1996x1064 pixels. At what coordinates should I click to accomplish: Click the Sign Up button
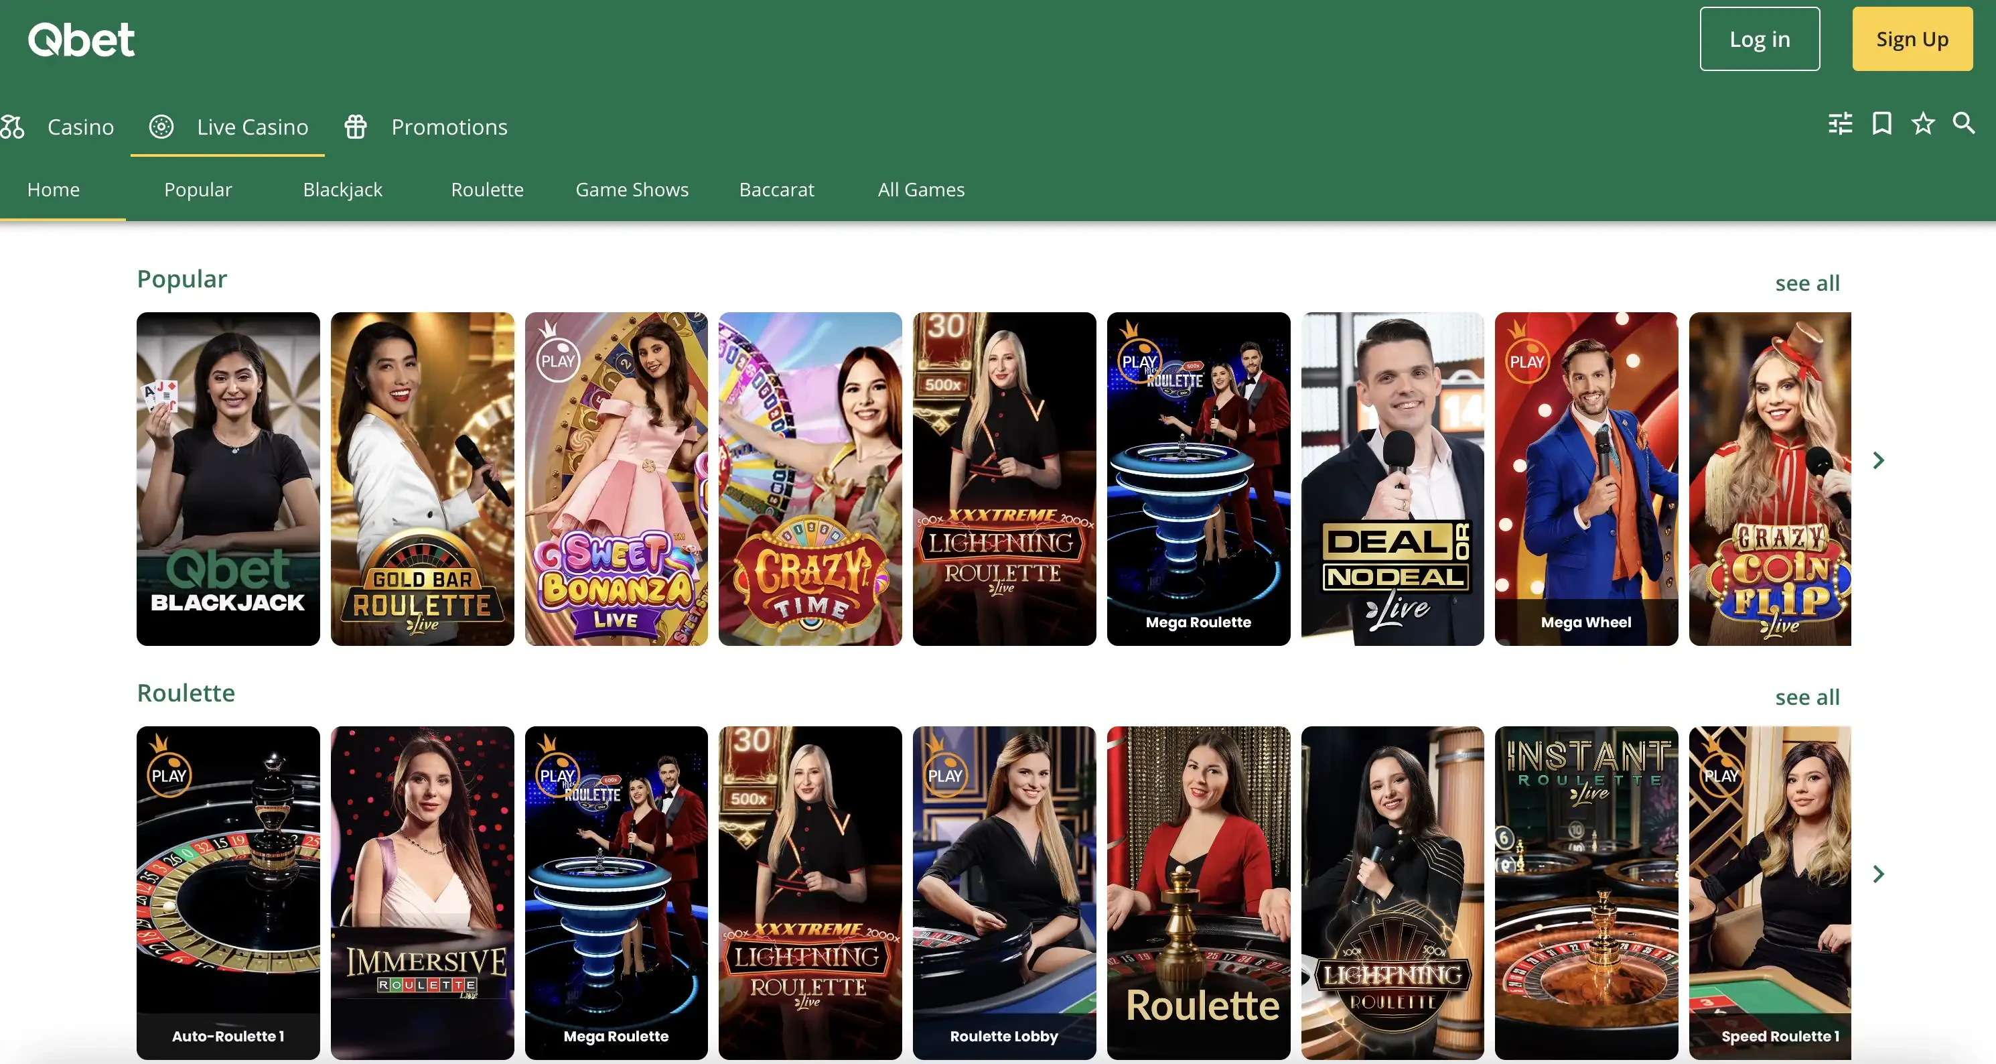pyautogui.click(x=1912, y=39)
